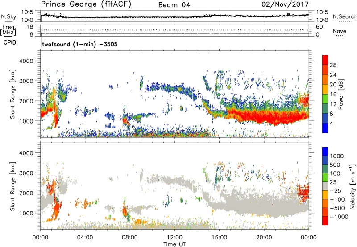Click the 'CPID' label

[10, 42]
